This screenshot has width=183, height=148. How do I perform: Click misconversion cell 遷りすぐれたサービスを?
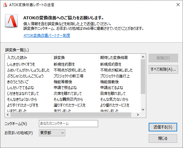tap(70, 105)
